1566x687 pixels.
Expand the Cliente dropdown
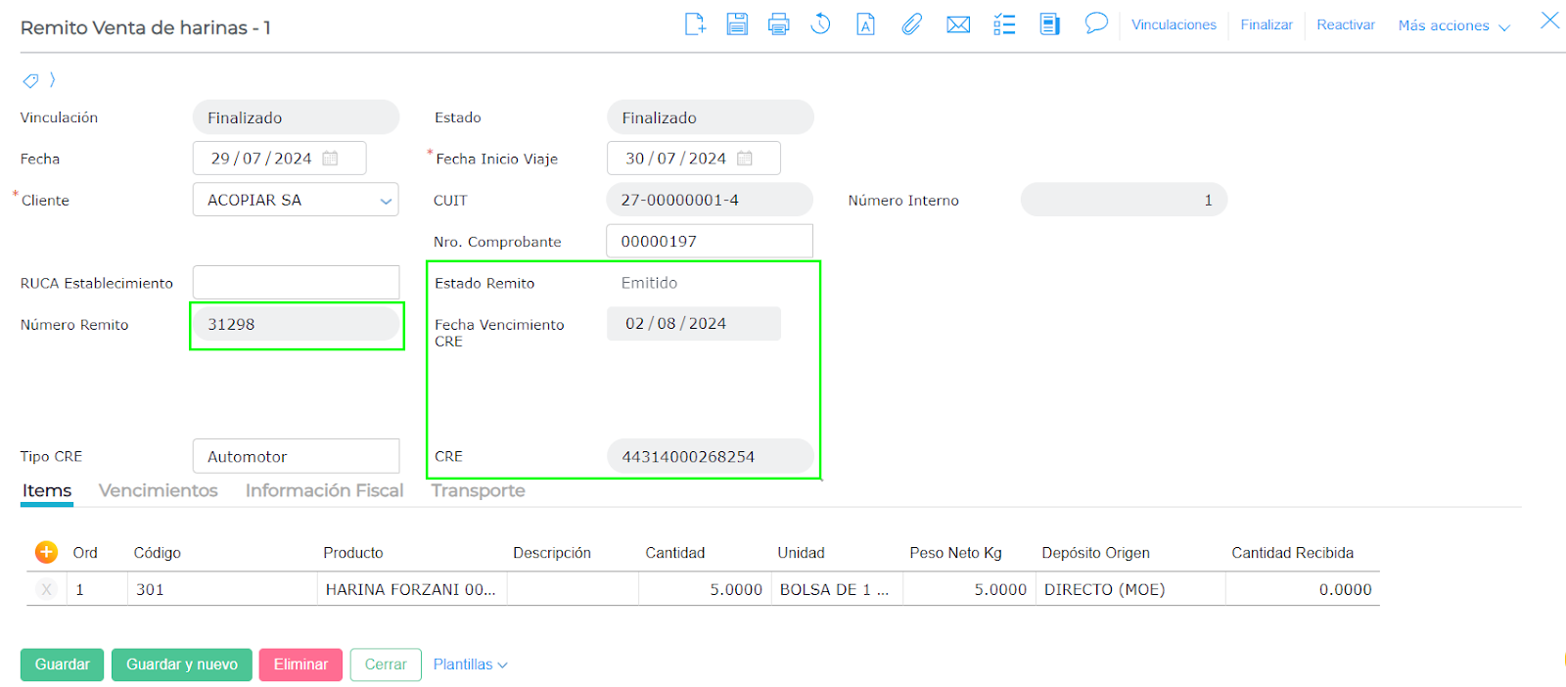click(x=385, y=201)
